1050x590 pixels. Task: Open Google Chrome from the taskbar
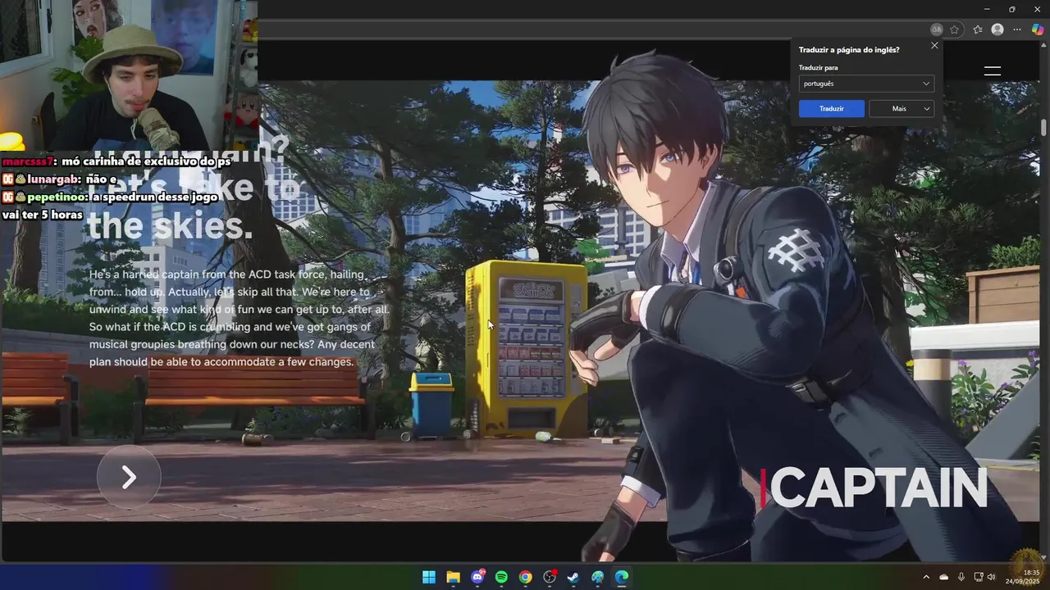pyautogui.click(x=525, y=577)
